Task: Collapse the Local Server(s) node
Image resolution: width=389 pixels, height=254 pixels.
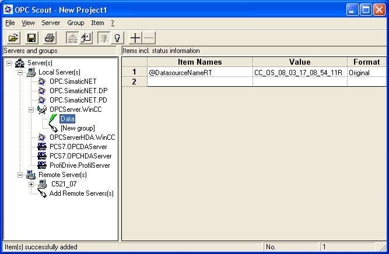Action: click(x=20, y=73)
